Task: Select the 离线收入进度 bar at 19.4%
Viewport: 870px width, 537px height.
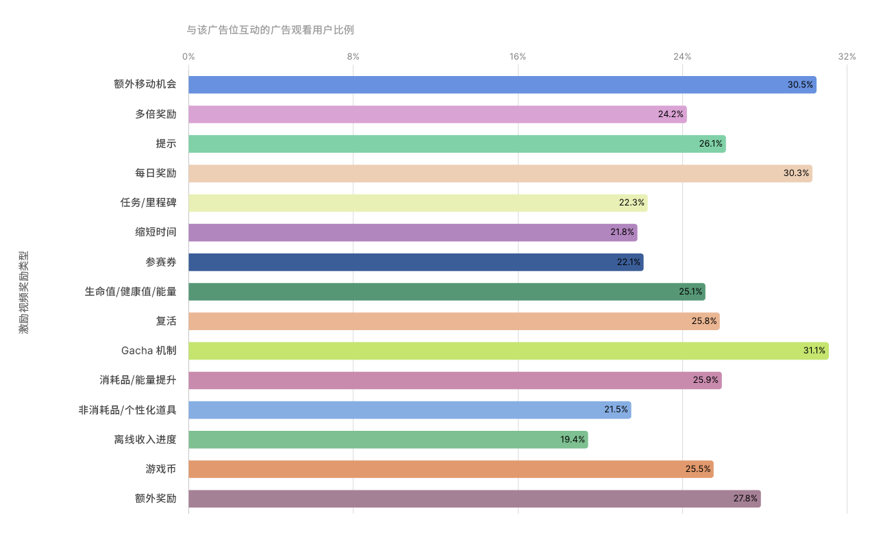Action: [388, 440]
